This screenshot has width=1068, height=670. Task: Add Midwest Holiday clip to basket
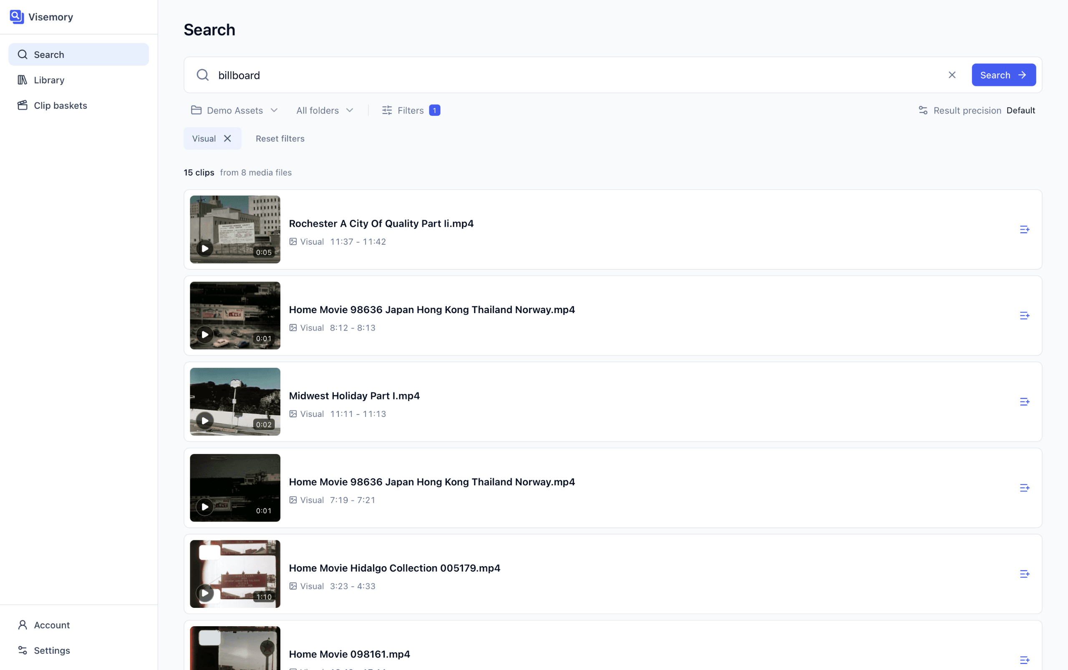[x=1024, y=401]
